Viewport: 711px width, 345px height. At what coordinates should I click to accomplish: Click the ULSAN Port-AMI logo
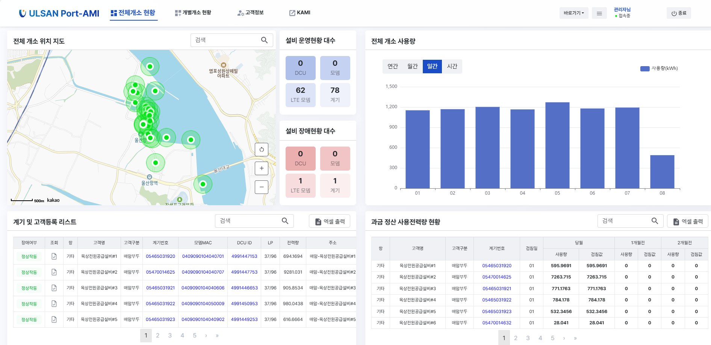click(59, 13)
